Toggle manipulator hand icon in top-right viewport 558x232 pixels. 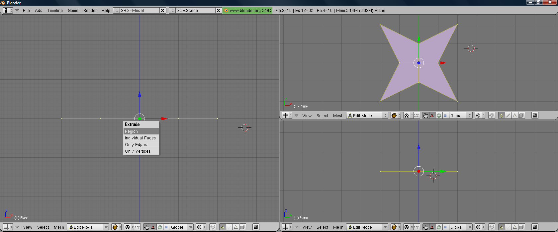[x=426, y=116]
